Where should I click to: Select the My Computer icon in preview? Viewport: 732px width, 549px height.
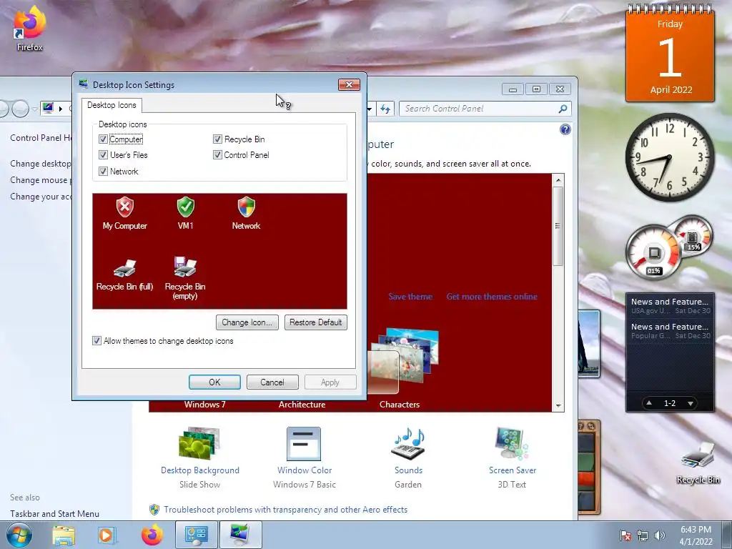click(x=124, y=214)
